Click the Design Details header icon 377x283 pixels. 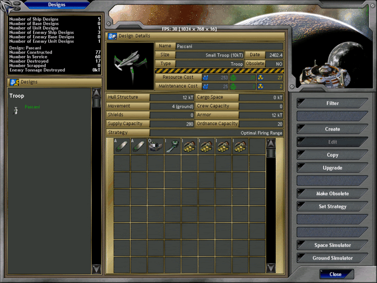tap(112, 36)
